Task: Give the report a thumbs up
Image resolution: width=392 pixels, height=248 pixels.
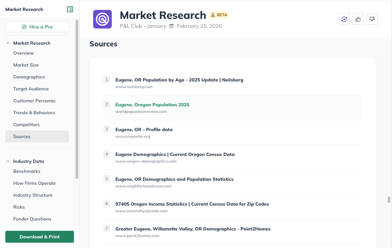Action: coord(358,19)
